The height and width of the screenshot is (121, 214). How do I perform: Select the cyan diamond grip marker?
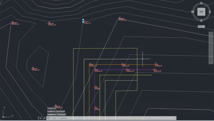point(83,22)
